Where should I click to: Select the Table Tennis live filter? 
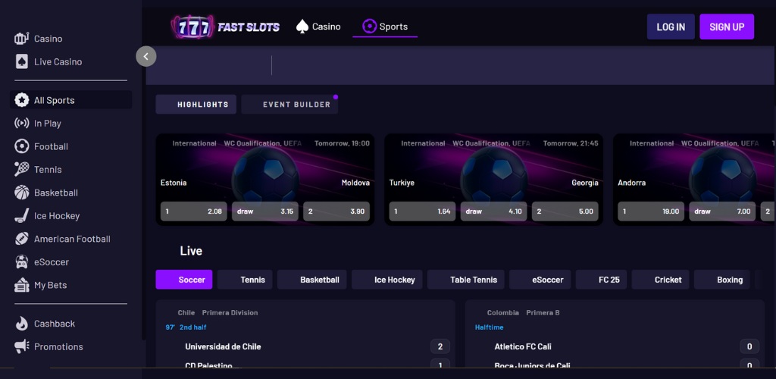tap(466, 280)
